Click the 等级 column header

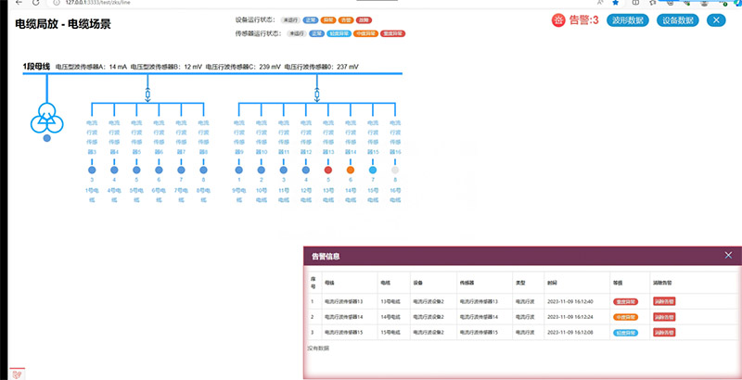click(x=618, y=283)
